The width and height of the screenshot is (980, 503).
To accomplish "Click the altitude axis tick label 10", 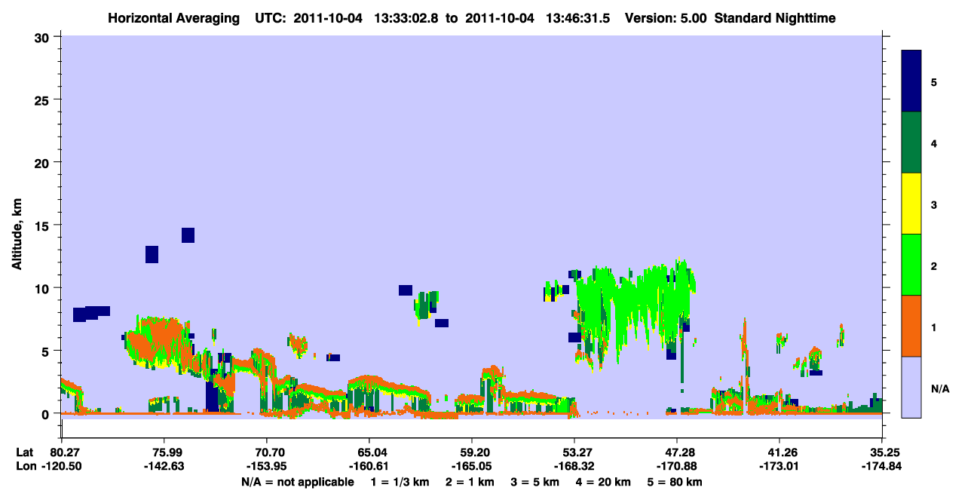I will [44, 288].
